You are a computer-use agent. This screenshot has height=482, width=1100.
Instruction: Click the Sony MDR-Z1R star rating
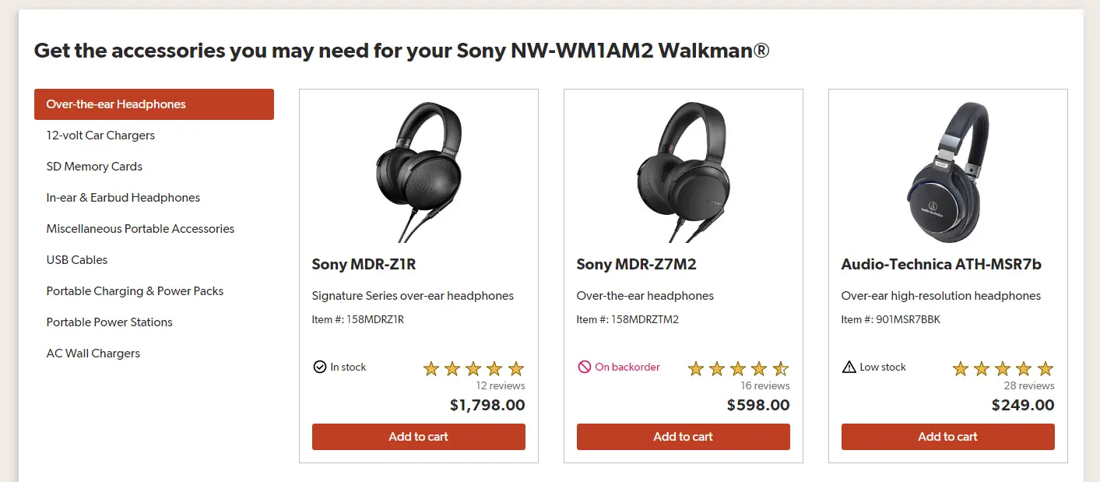point(473,368)
